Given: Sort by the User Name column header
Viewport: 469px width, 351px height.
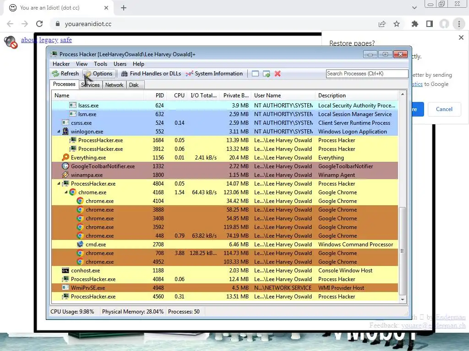Looking at the screenshot, I should click(283, 96).
